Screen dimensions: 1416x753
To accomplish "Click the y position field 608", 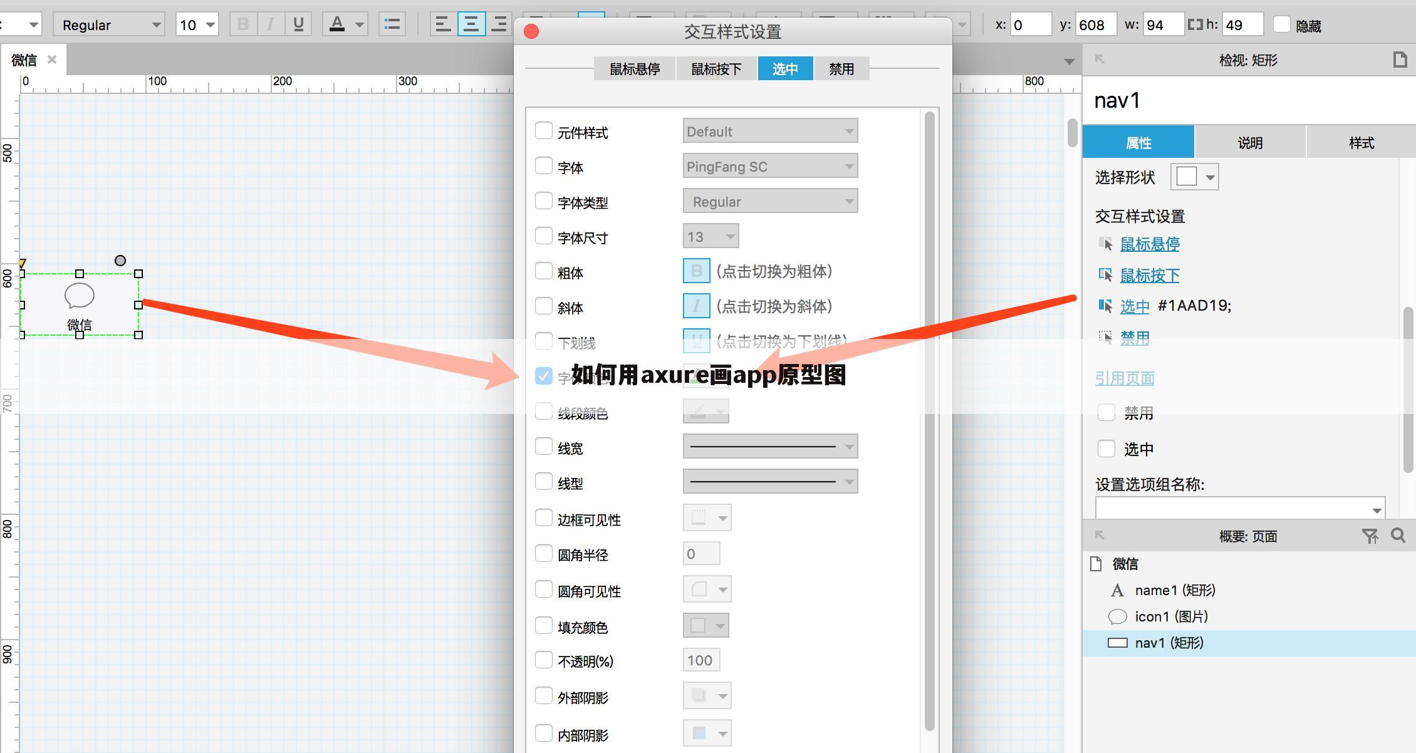I will pyautogui.click(x=1095, y=24).
